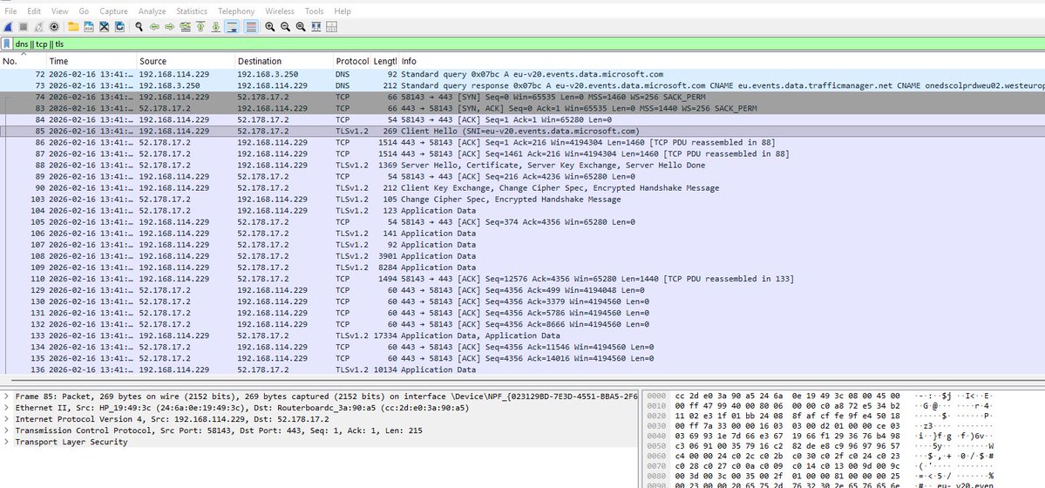Open the capture options dialog

click(54, 27)
